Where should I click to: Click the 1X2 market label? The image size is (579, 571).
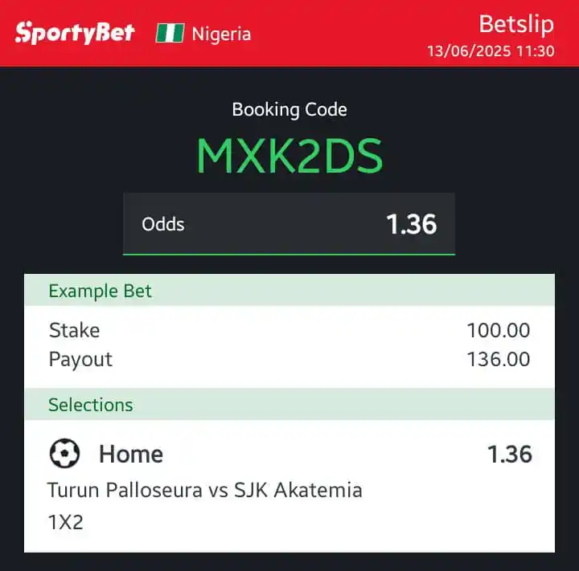(66, 522)
